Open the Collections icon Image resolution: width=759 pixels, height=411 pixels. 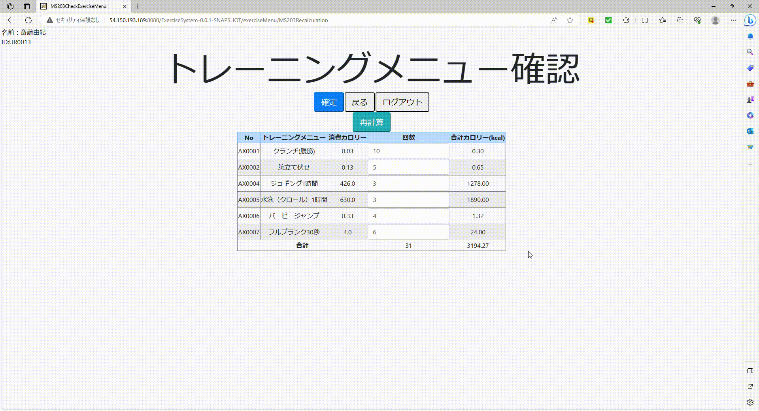tap(680, 20)
